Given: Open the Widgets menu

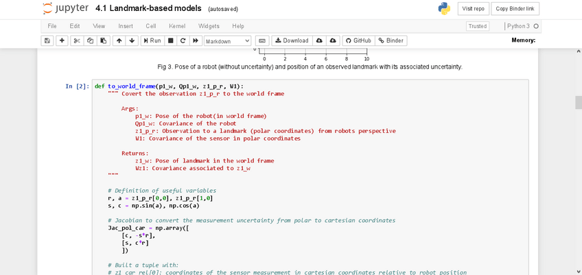Looking at the screenshot, I should 209,26.
